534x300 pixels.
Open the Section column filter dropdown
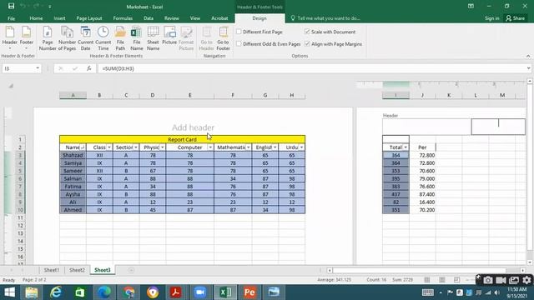pos(135,147)
